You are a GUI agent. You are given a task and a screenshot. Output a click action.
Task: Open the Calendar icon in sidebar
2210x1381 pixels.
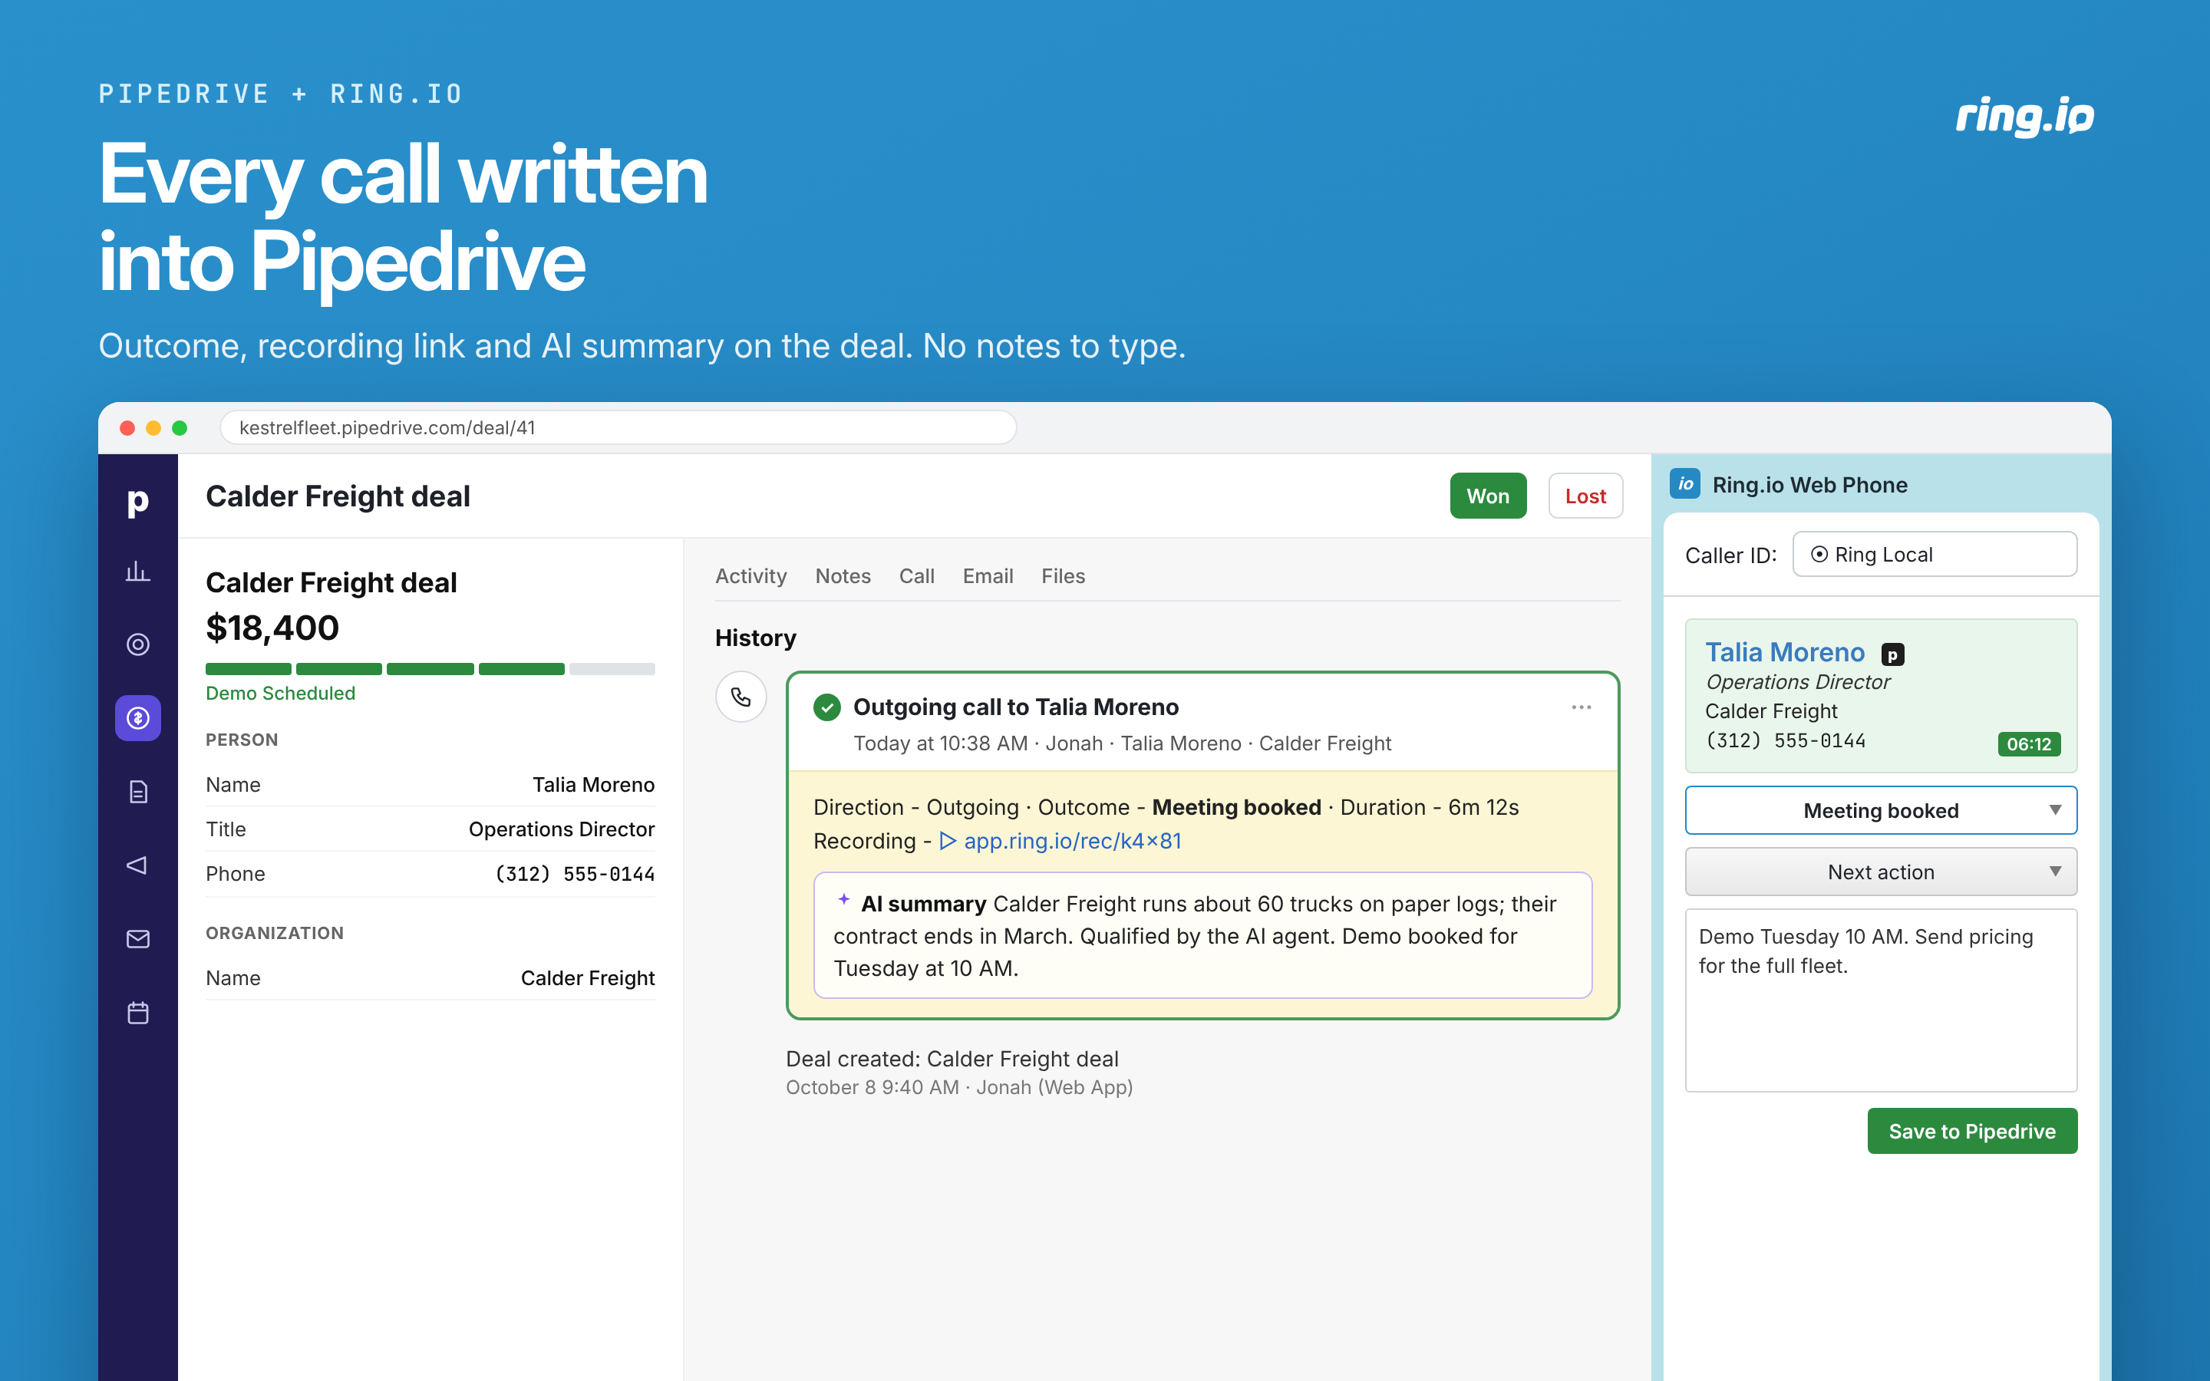tap(138, 1012)
